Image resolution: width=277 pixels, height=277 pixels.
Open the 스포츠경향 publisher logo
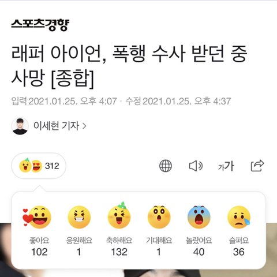pos(40,25)
